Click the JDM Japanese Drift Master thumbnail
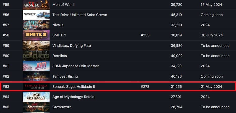The height and width of the screenshot is (113, 236). [x=36, y=66]
